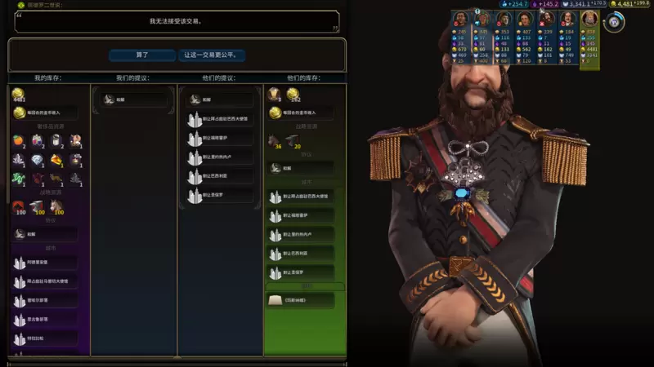Click their horses resource showing 36
Screen dimensions: 654x367
275,141
